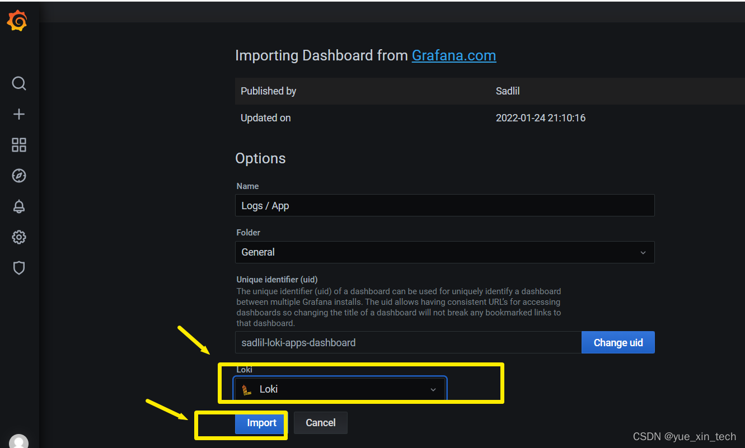Open Configuration with the gear icon
Image resolution: width=745 pixels, height=448 pixels.
18,237
